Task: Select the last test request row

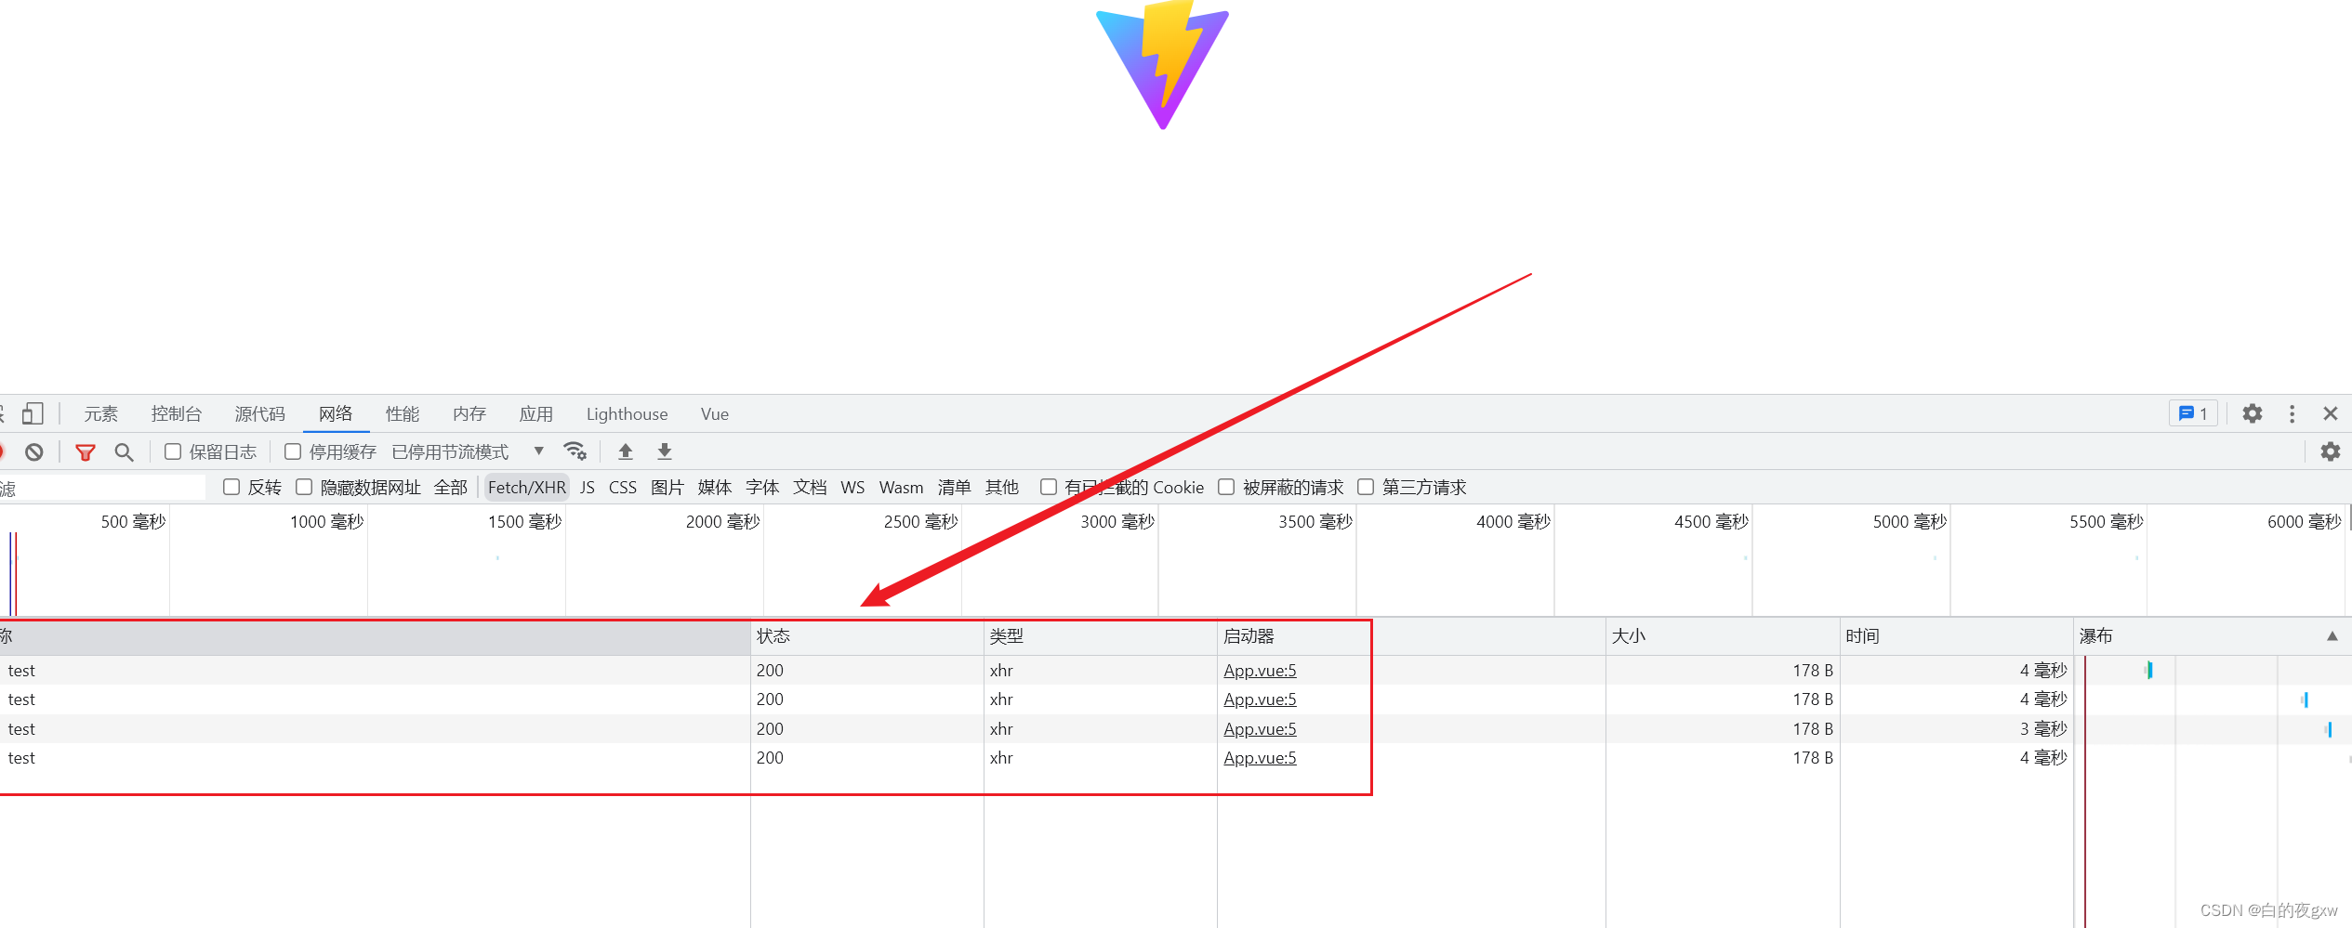Action: (x=1176, y=758)
